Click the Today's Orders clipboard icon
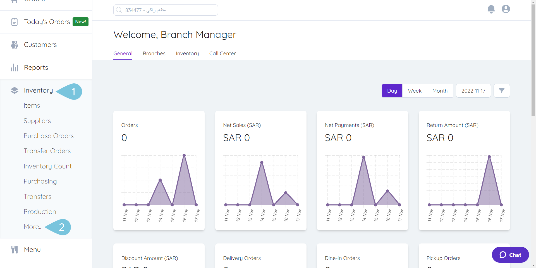This screenshot has height=268, width=536. tap(14, 21)
